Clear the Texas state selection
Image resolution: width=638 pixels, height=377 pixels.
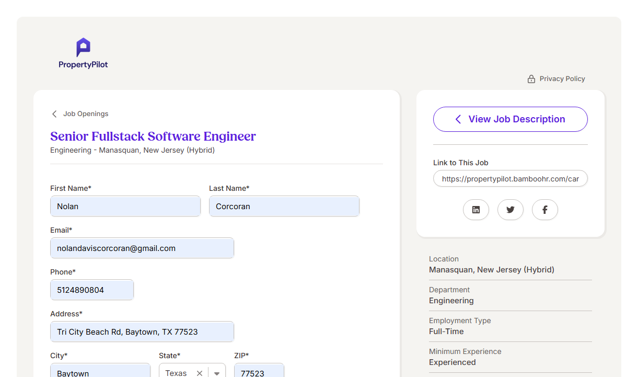(x=200, y=373)
